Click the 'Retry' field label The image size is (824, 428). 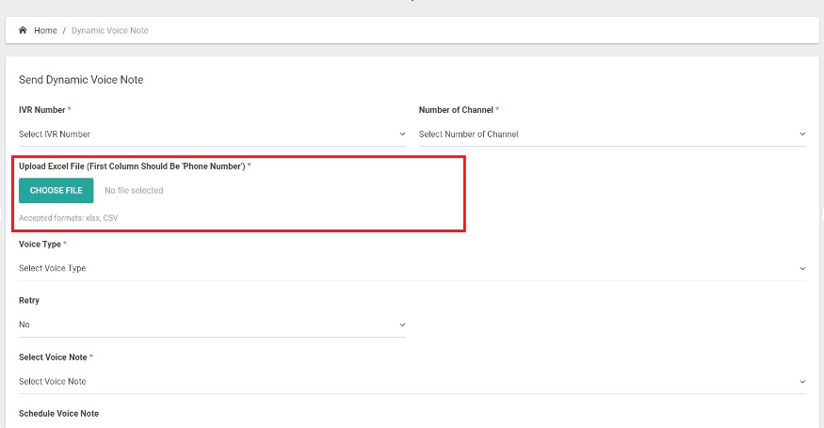pyautogui.click(x=29, y=300)
